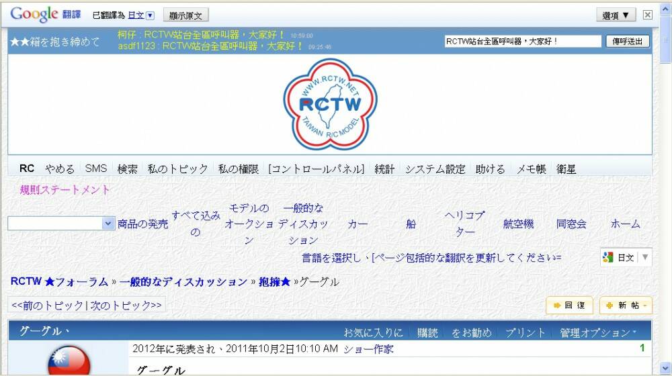Go to 次のトピック next topic
The image size is (672, 376).
pos(126,305)
